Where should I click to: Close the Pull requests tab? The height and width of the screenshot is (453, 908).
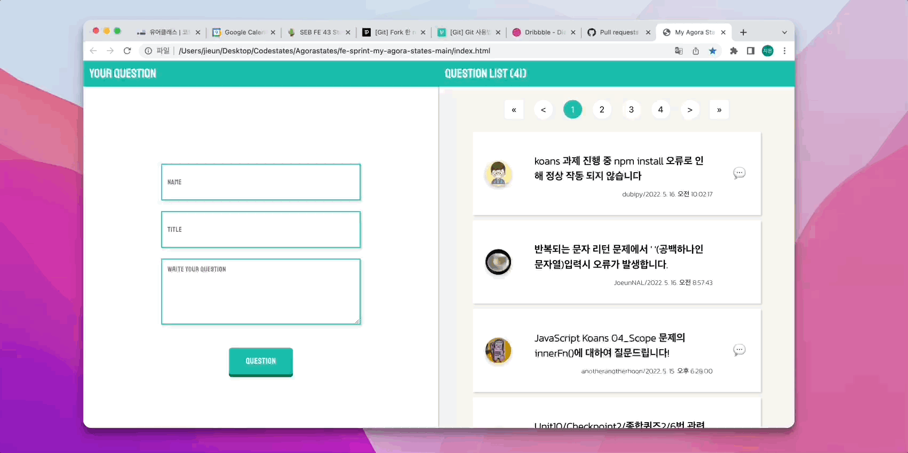(648, 33)
